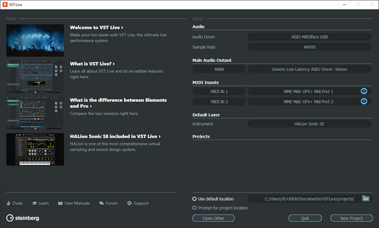
Task: Open Forum via speech bubble icon
Action: (101, 203)
